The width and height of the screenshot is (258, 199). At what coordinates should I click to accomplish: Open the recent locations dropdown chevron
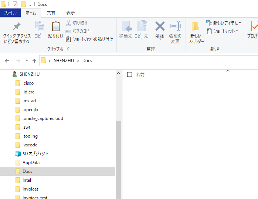tap(27, 61)
